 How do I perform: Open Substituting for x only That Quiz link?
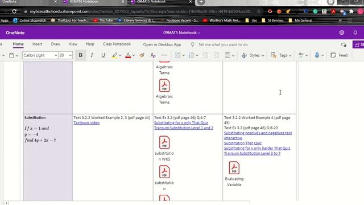181,123
